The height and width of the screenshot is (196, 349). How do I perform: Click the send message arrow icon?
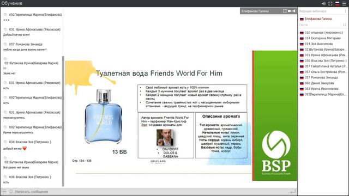(x=293, y=191)
